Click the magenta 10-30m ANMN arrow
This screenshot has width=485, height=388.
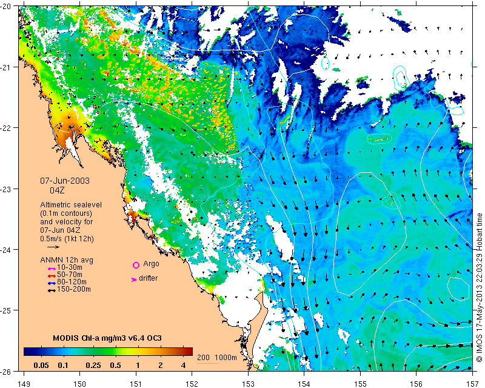coord(52,269)
